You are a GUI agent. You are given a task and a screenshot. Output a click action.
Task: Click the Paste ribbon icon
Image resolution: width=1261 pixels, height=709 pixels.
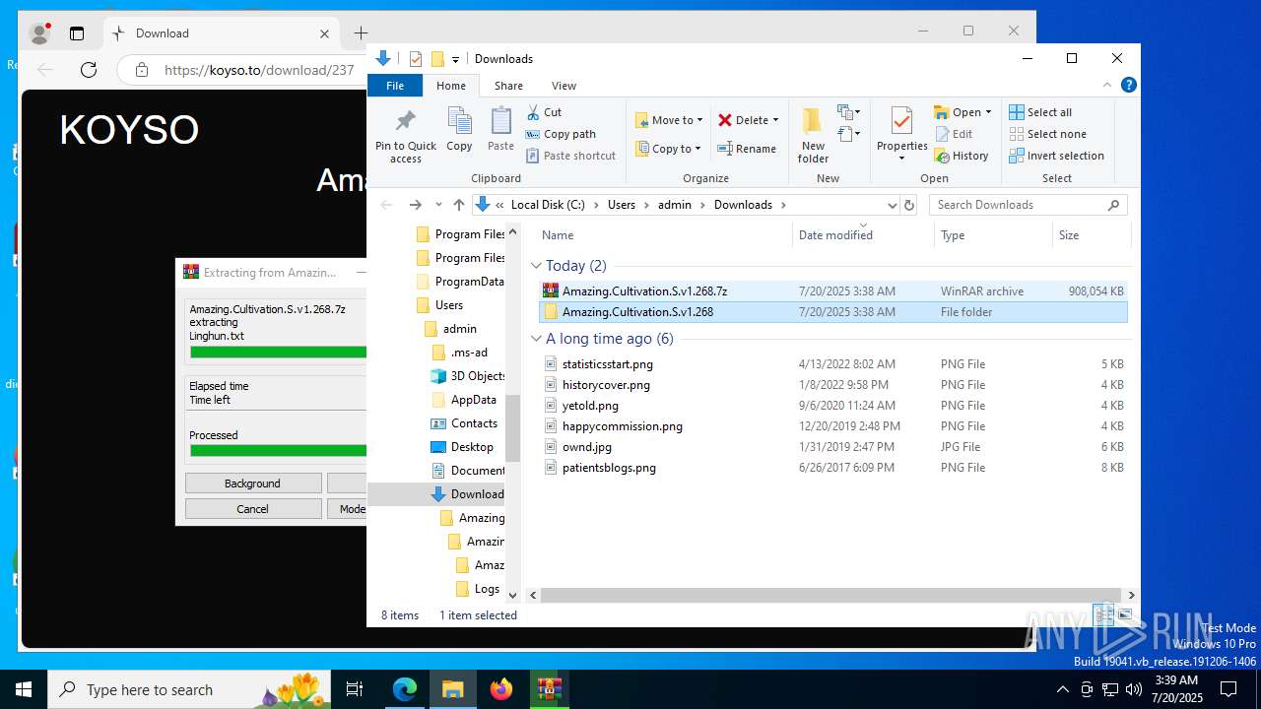click(x=500, y=129)
